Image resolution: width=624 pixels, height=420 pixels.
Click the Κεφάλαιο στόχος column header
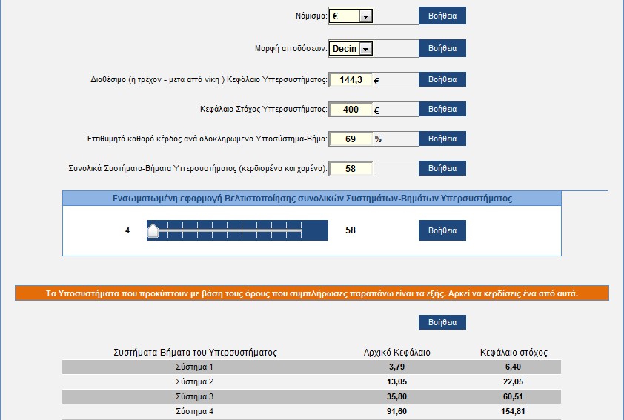click(x=514, y=353)
